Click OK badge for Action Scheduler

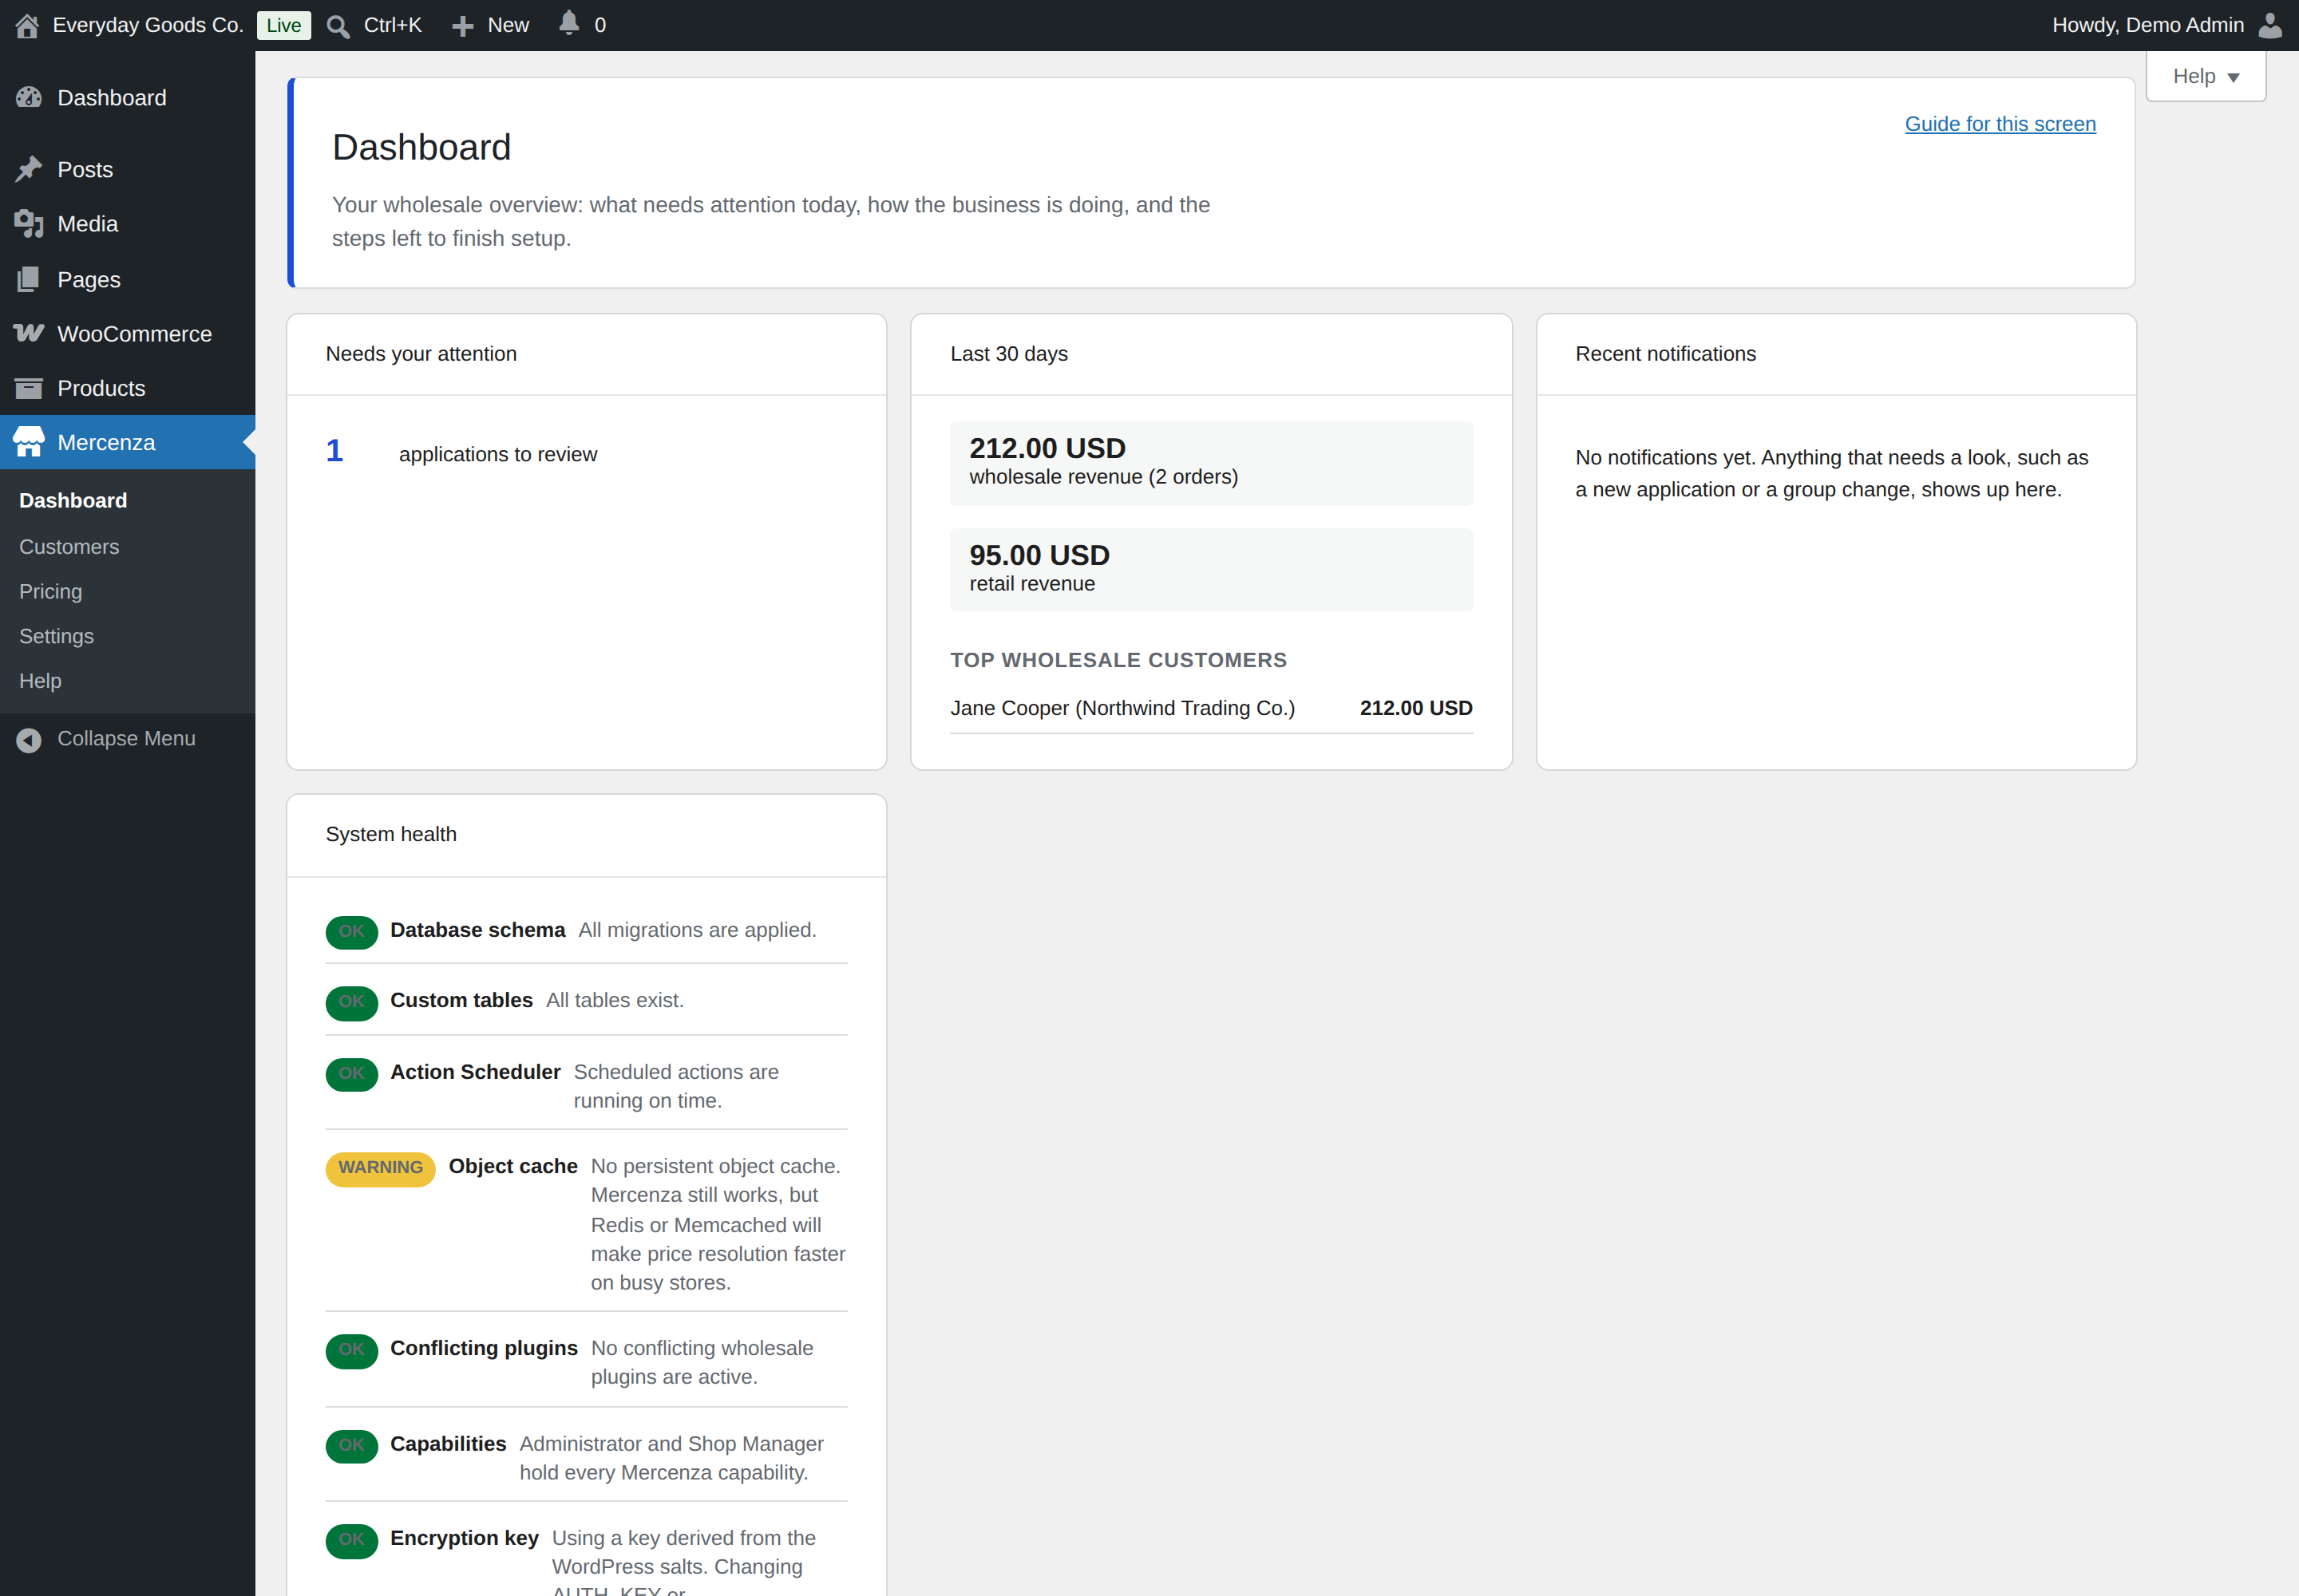point(351,1074)
